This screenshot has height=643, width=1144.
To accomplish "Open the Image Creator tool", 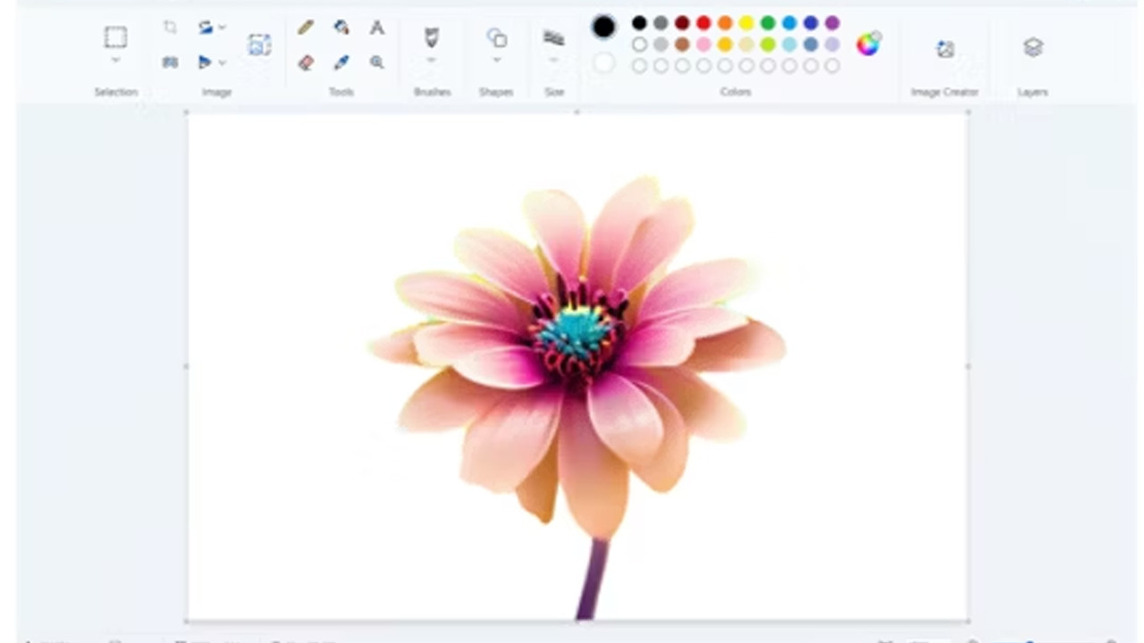I will click(945, 49).
